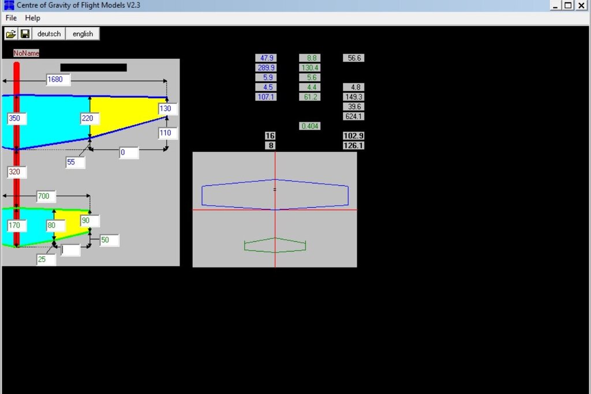591x394 pixels.
Task: Open the Help menu
Action: (32, 18)
